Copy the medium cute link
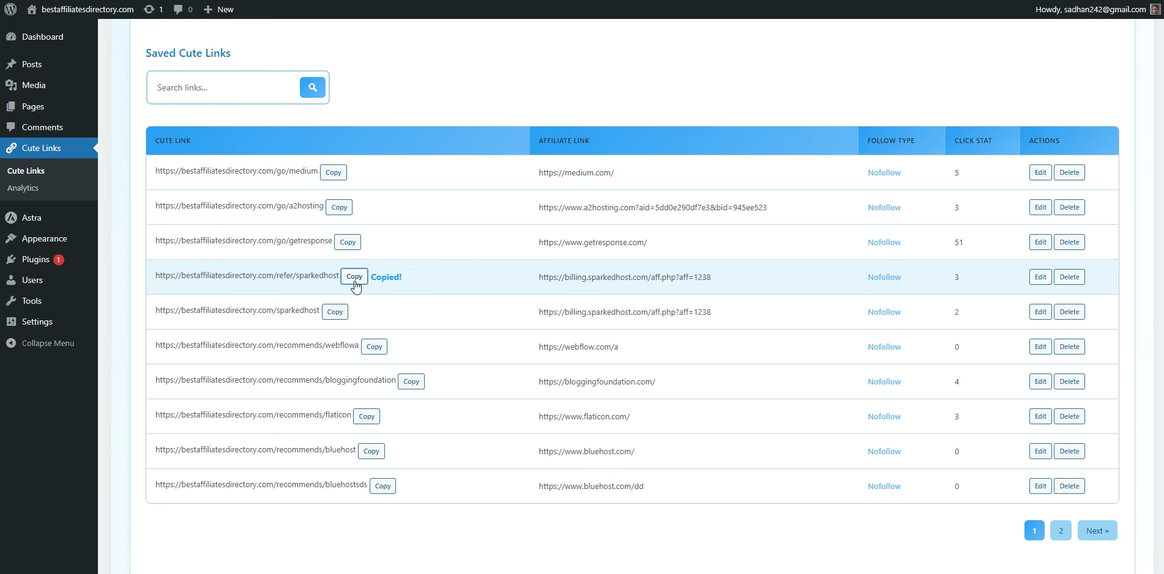This screenshot has width=1164, height=574. (333, 172)
